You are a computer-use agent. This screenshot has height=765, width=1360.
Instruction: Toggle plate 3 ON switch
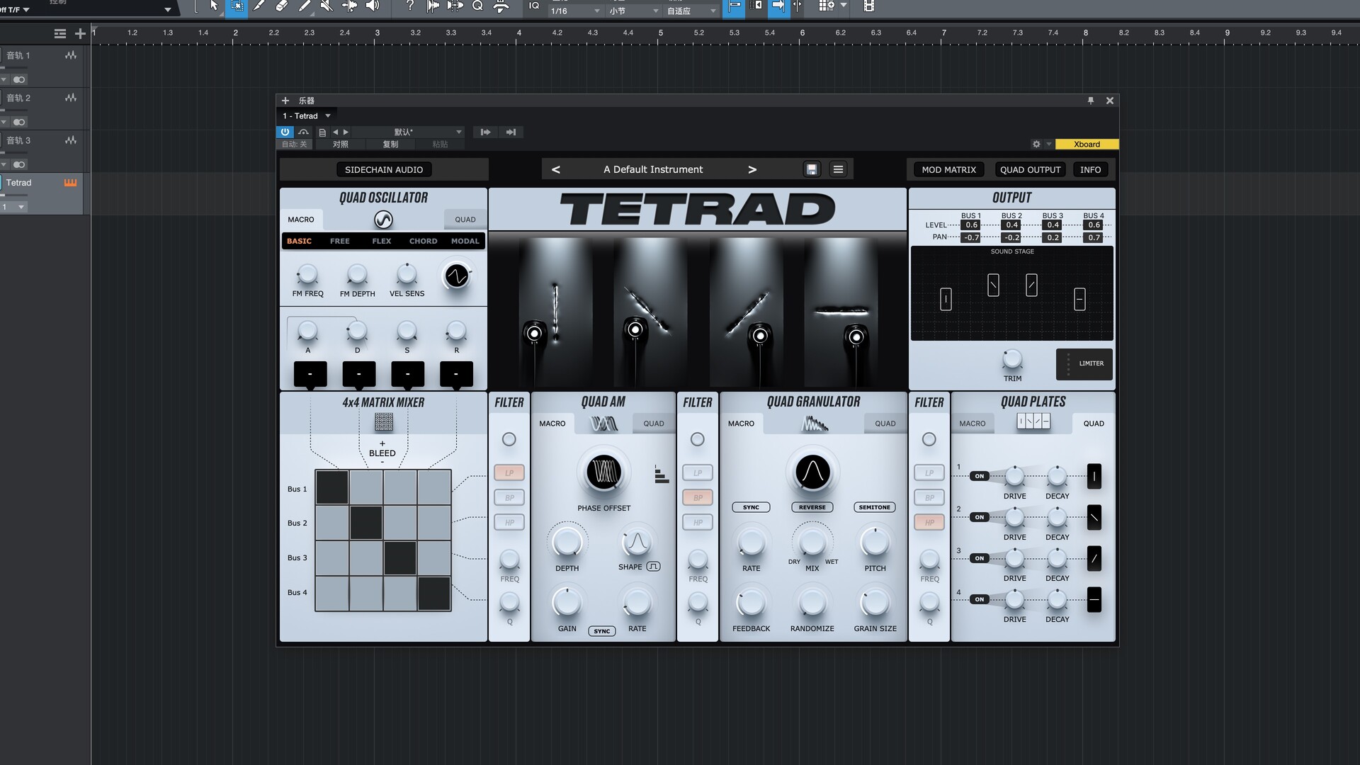(980, 558)
